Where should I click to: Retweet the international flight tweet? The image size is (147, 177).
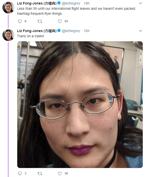click(x=40, y=21)
